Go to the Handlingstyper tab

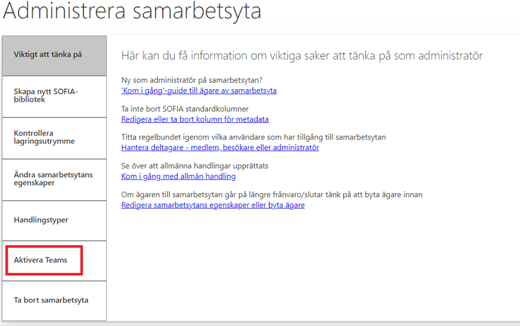coord(54,220)
